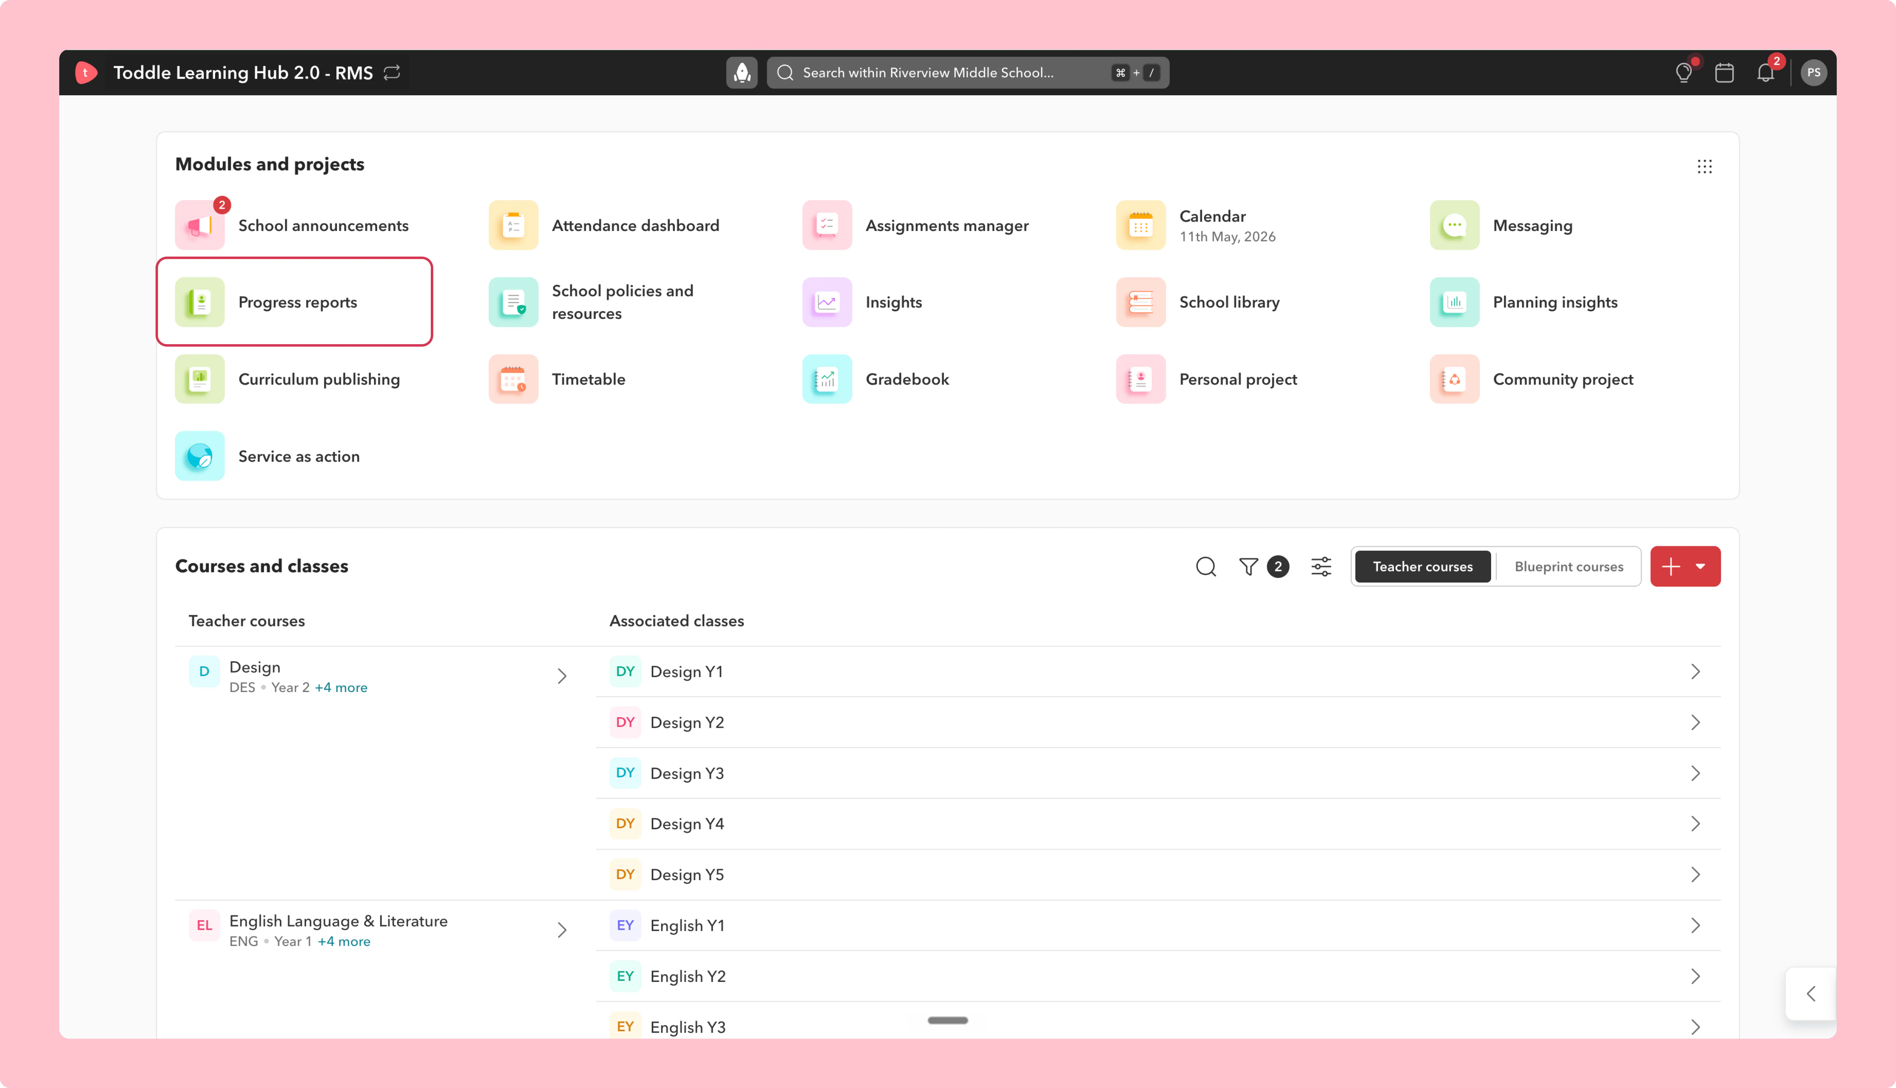Open the red plus add dropdown

coord(1685,567)
